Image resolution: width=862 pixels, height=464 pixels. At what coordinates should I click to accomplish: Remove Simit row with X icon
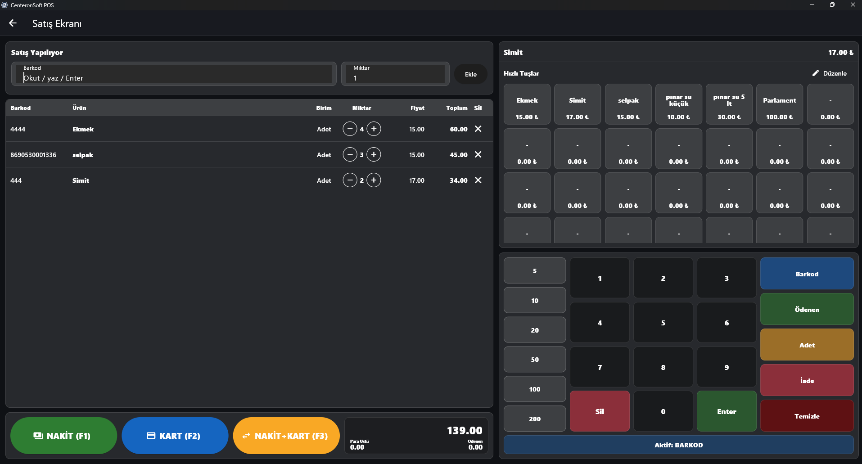[478, 180]
